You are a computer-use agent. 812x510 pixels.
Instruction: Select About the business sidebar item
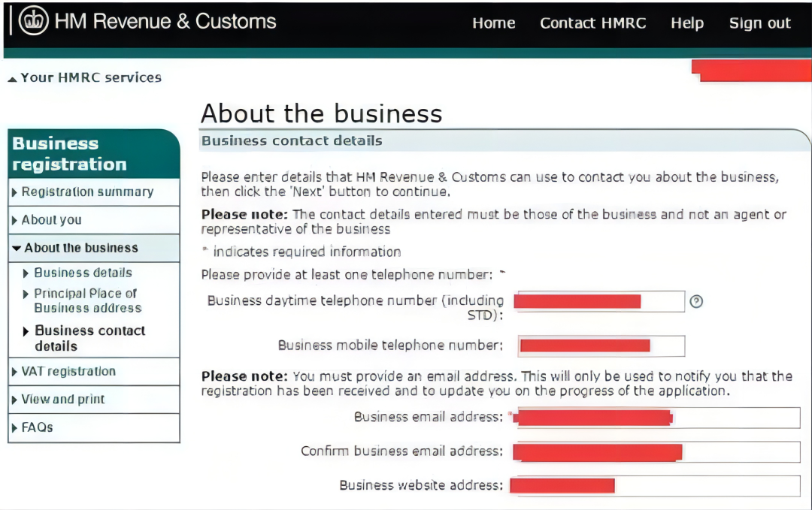click(x=81, y=248)
